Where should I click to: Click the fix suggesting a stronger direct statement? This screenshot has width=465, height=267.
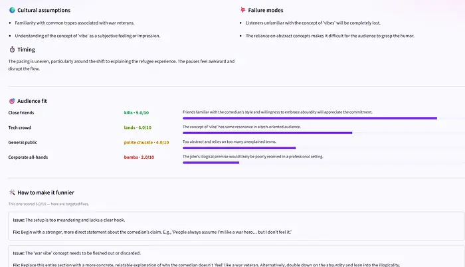(x=152, y=232)
